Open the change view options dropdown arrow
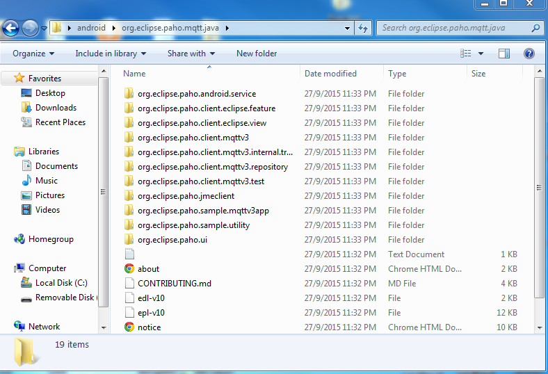548x374 pixels. point(481,54)
